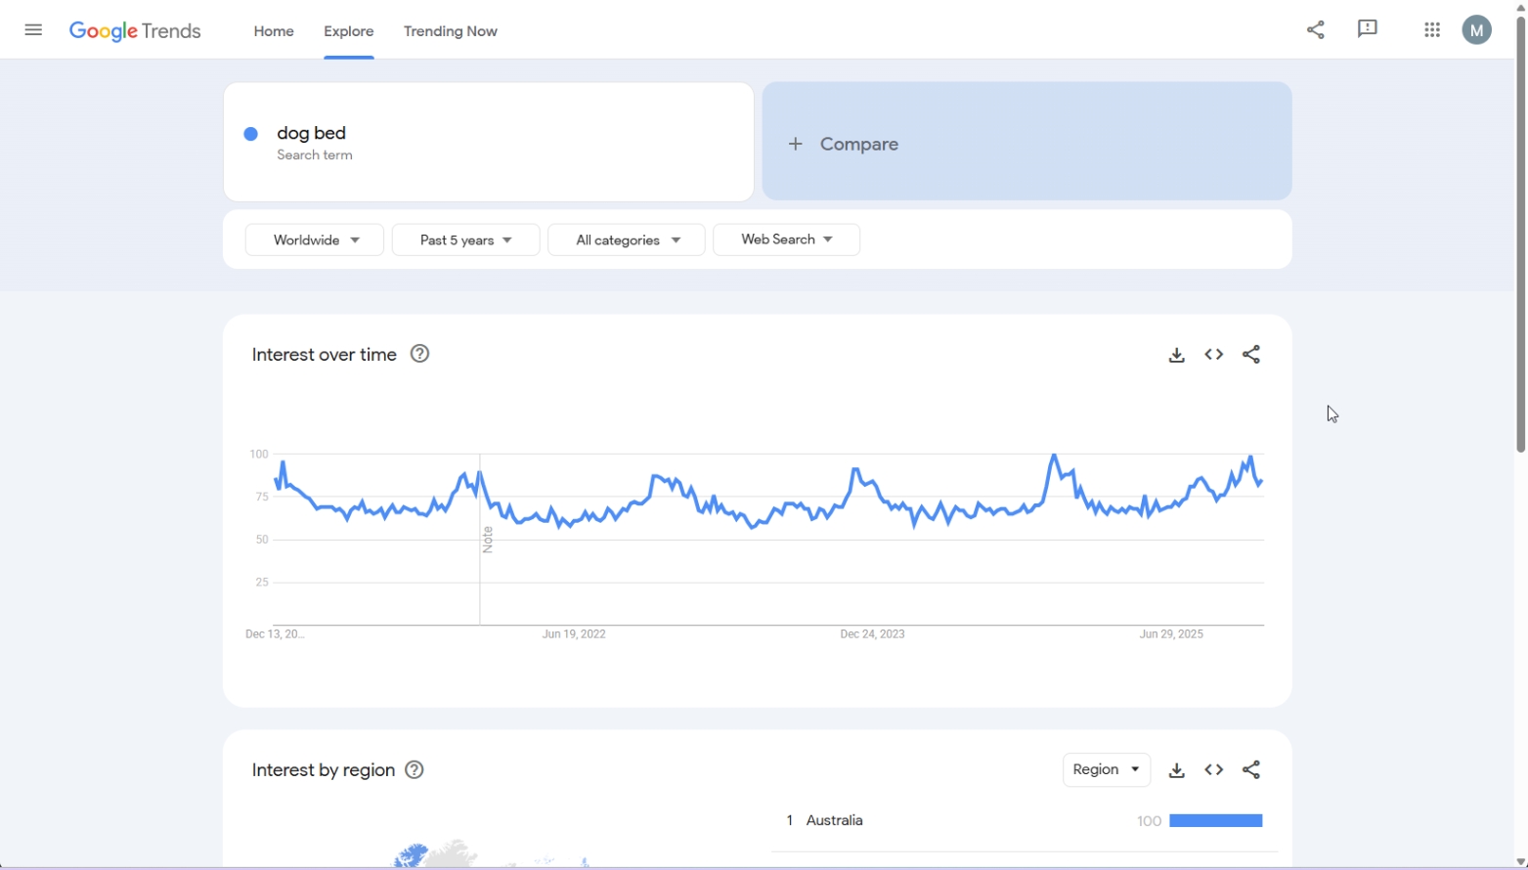
Task: Open help for Interest over time
Action: (x=418, y=354)
